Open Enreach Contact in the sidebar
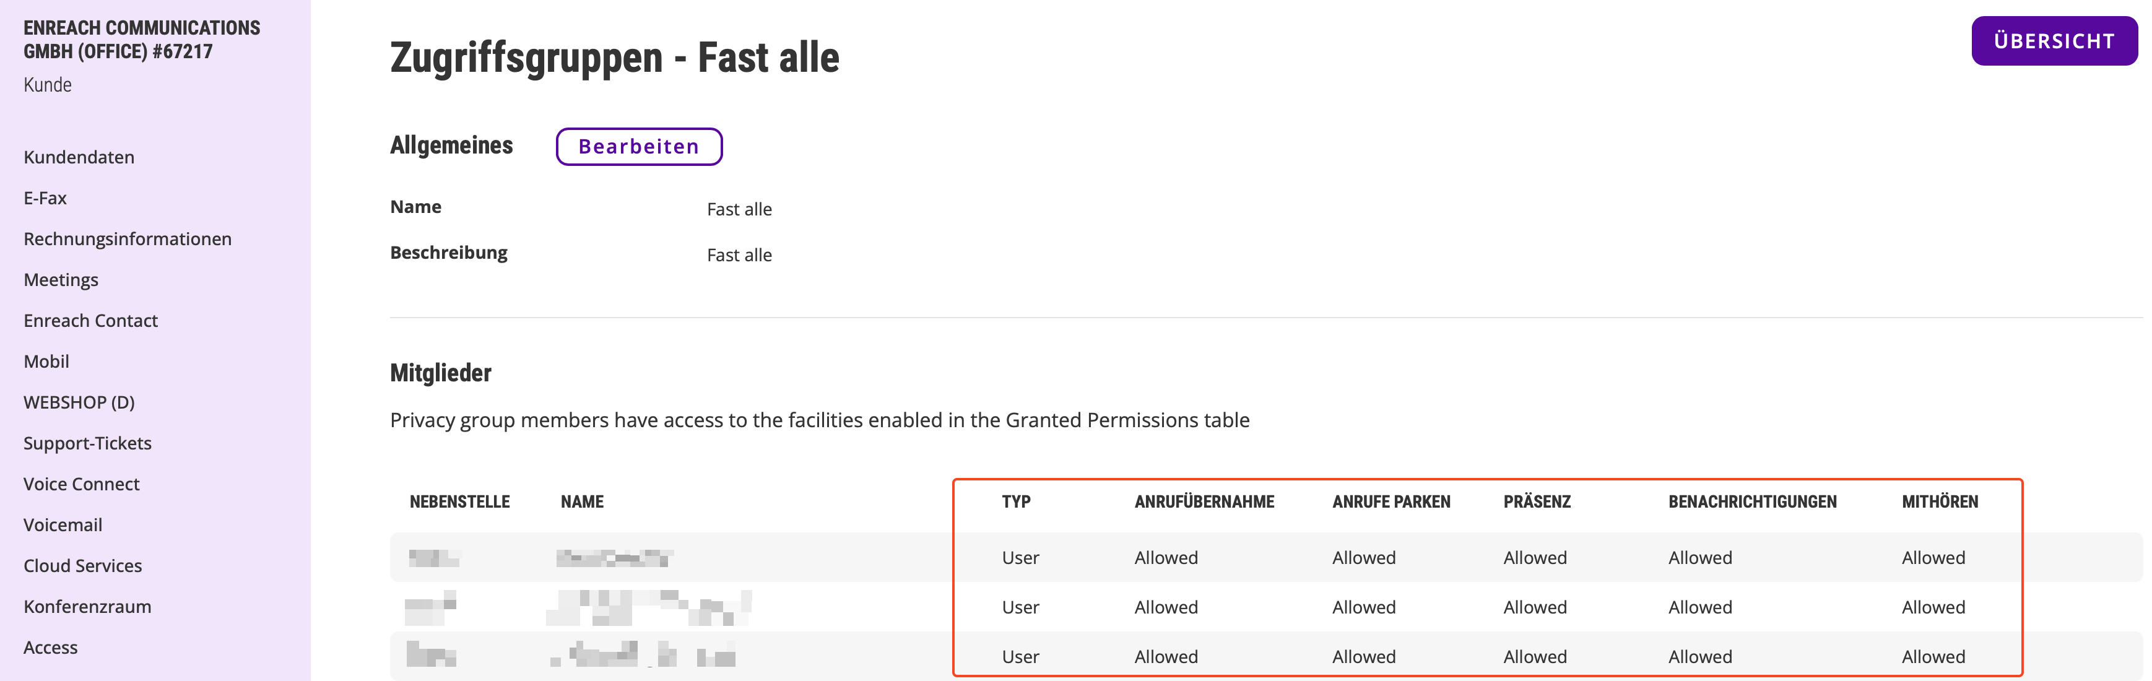Screen dimensions: 2152x681 coord(90,321)
